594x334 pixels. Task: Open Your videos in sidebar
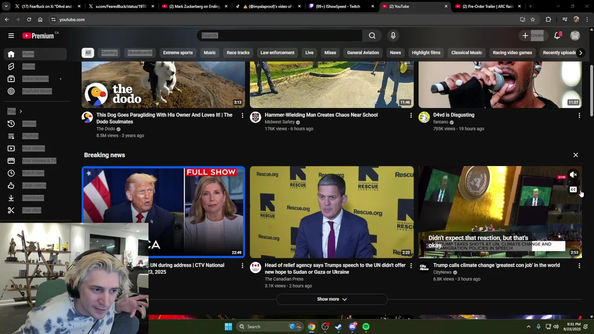(x=36, y=148)
